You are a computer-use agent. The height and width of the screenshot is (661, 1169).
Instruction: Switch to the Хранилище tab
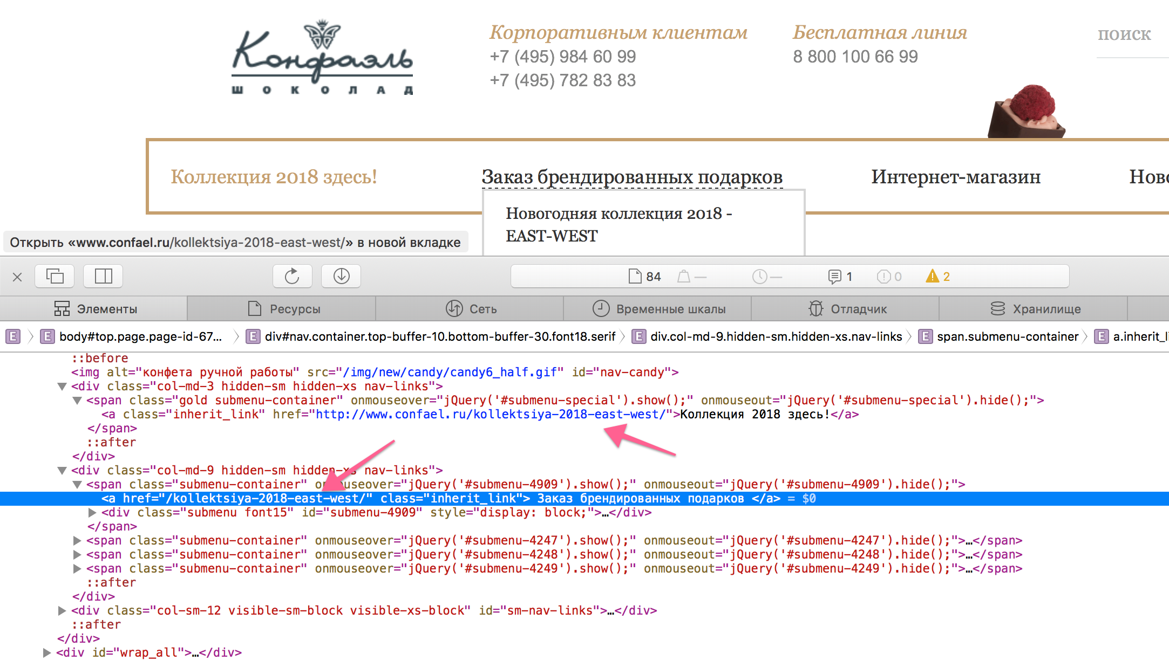[1033, 309]
